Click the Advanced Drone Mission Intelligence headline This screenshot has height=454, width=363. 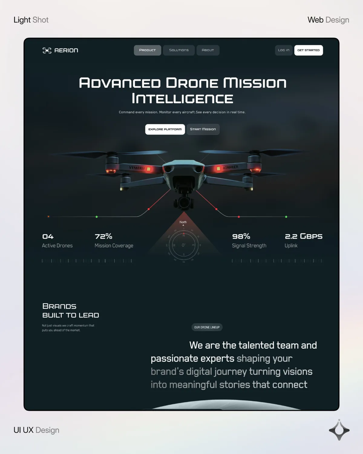pyautogui.click(x=183, y=90)
